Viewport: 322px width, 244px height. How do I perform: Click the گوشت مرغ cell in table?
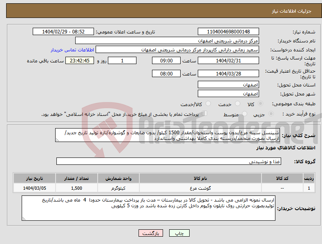[200, 188]
